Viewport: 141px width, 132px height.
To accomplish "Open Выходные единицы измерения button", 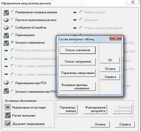I will pyautogui.click(x=78, y=87).
